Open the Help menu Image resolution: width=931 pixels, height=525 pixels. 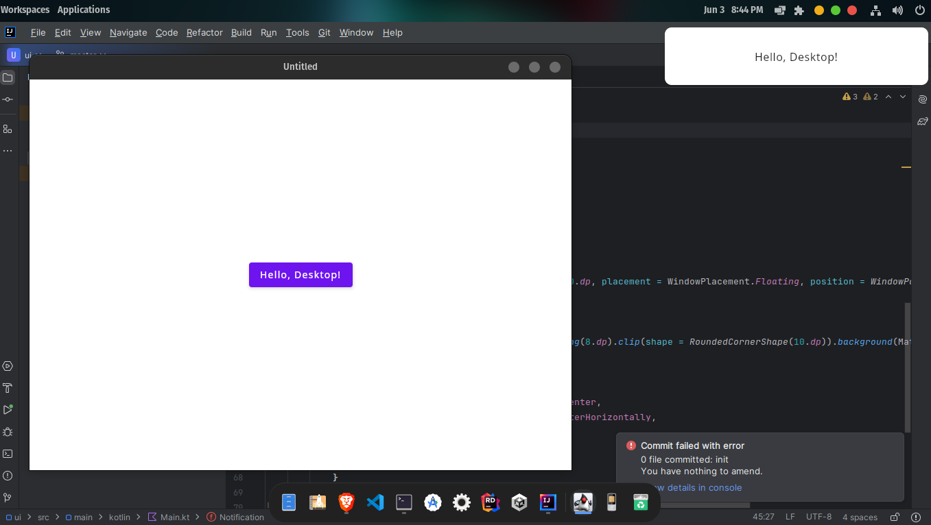392,32
